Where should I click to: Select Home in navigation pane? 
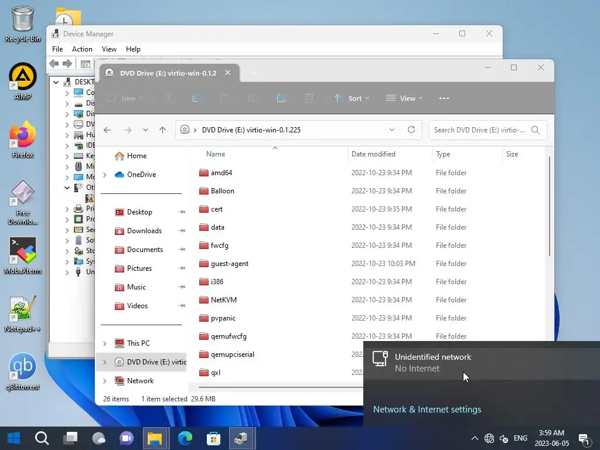(x=131, y=156)
